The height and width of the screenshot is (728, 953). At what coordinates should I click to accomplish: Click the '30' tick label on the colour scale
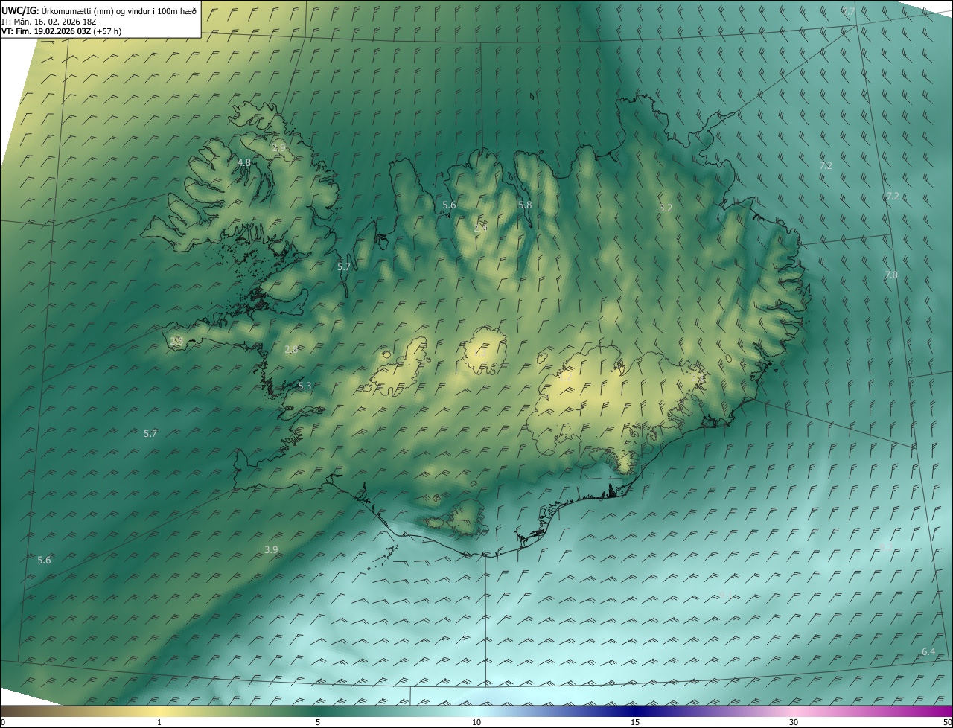pyautogui.click(x=794, y=722)
